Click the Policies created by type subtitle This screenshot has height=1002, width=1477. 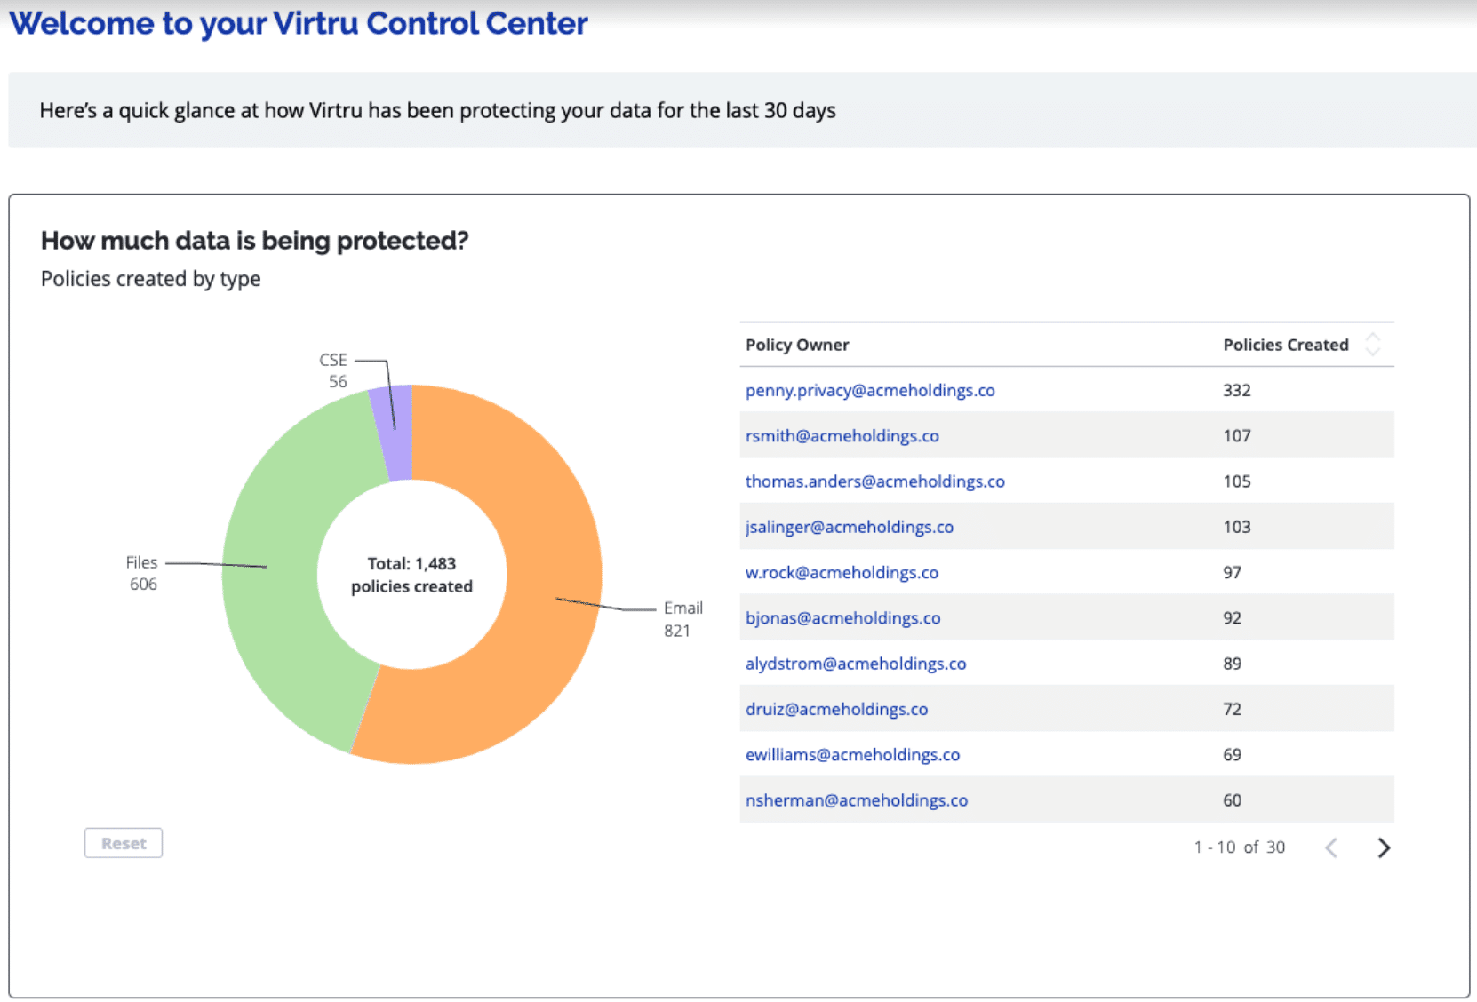(150, 279)
